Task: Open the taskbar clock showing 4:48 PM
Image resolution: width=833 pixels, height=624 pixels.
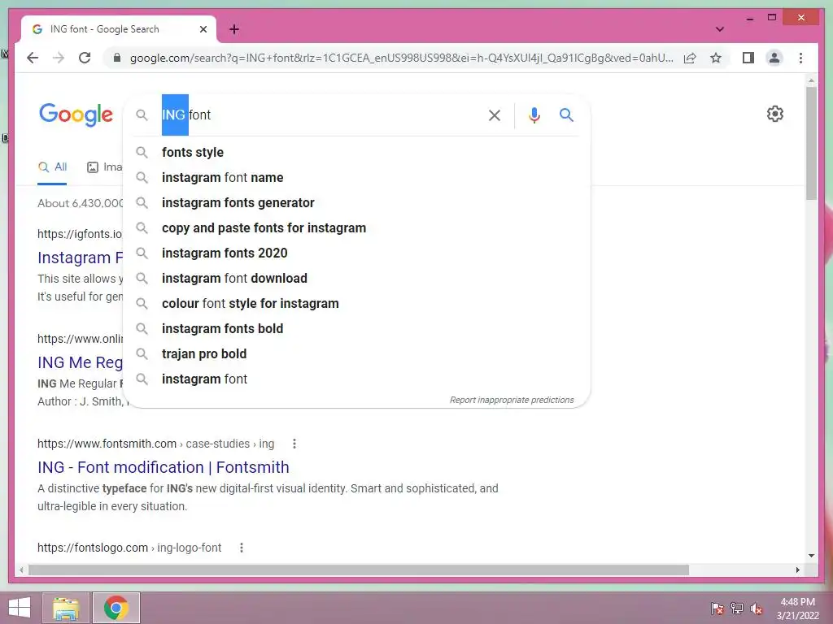Action: click(x=797, y=608)
